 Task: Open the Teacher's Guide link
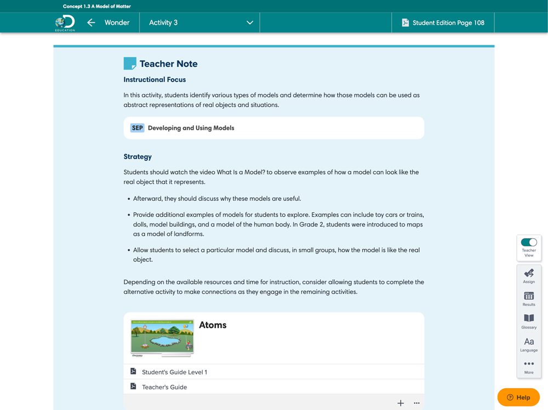(164, 387)
